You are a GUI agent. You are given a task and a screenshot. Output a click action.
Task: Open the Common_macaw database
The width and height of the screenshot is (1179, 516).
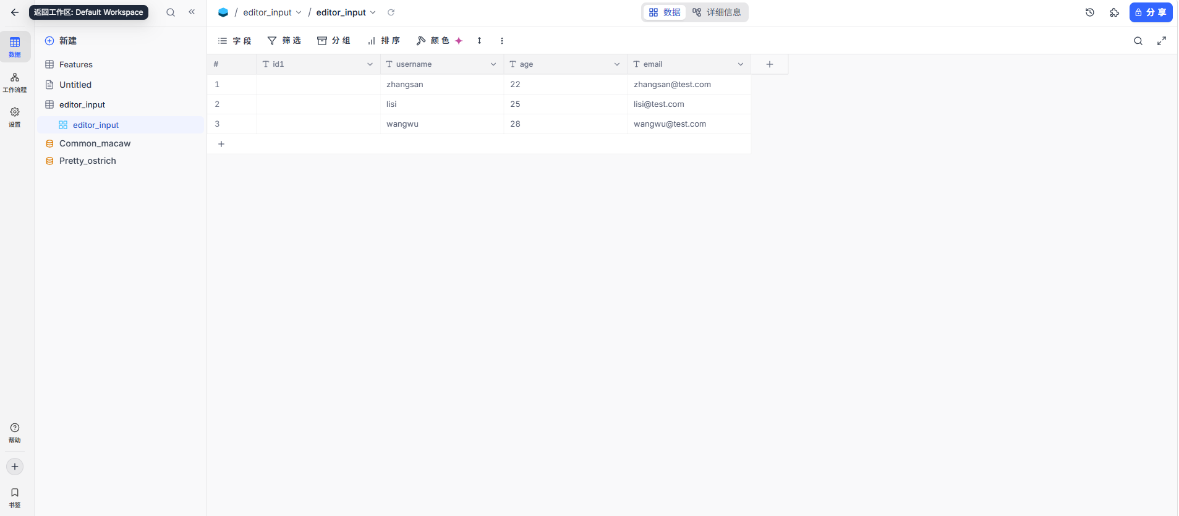pyautogui.click(x=121, y=143)
